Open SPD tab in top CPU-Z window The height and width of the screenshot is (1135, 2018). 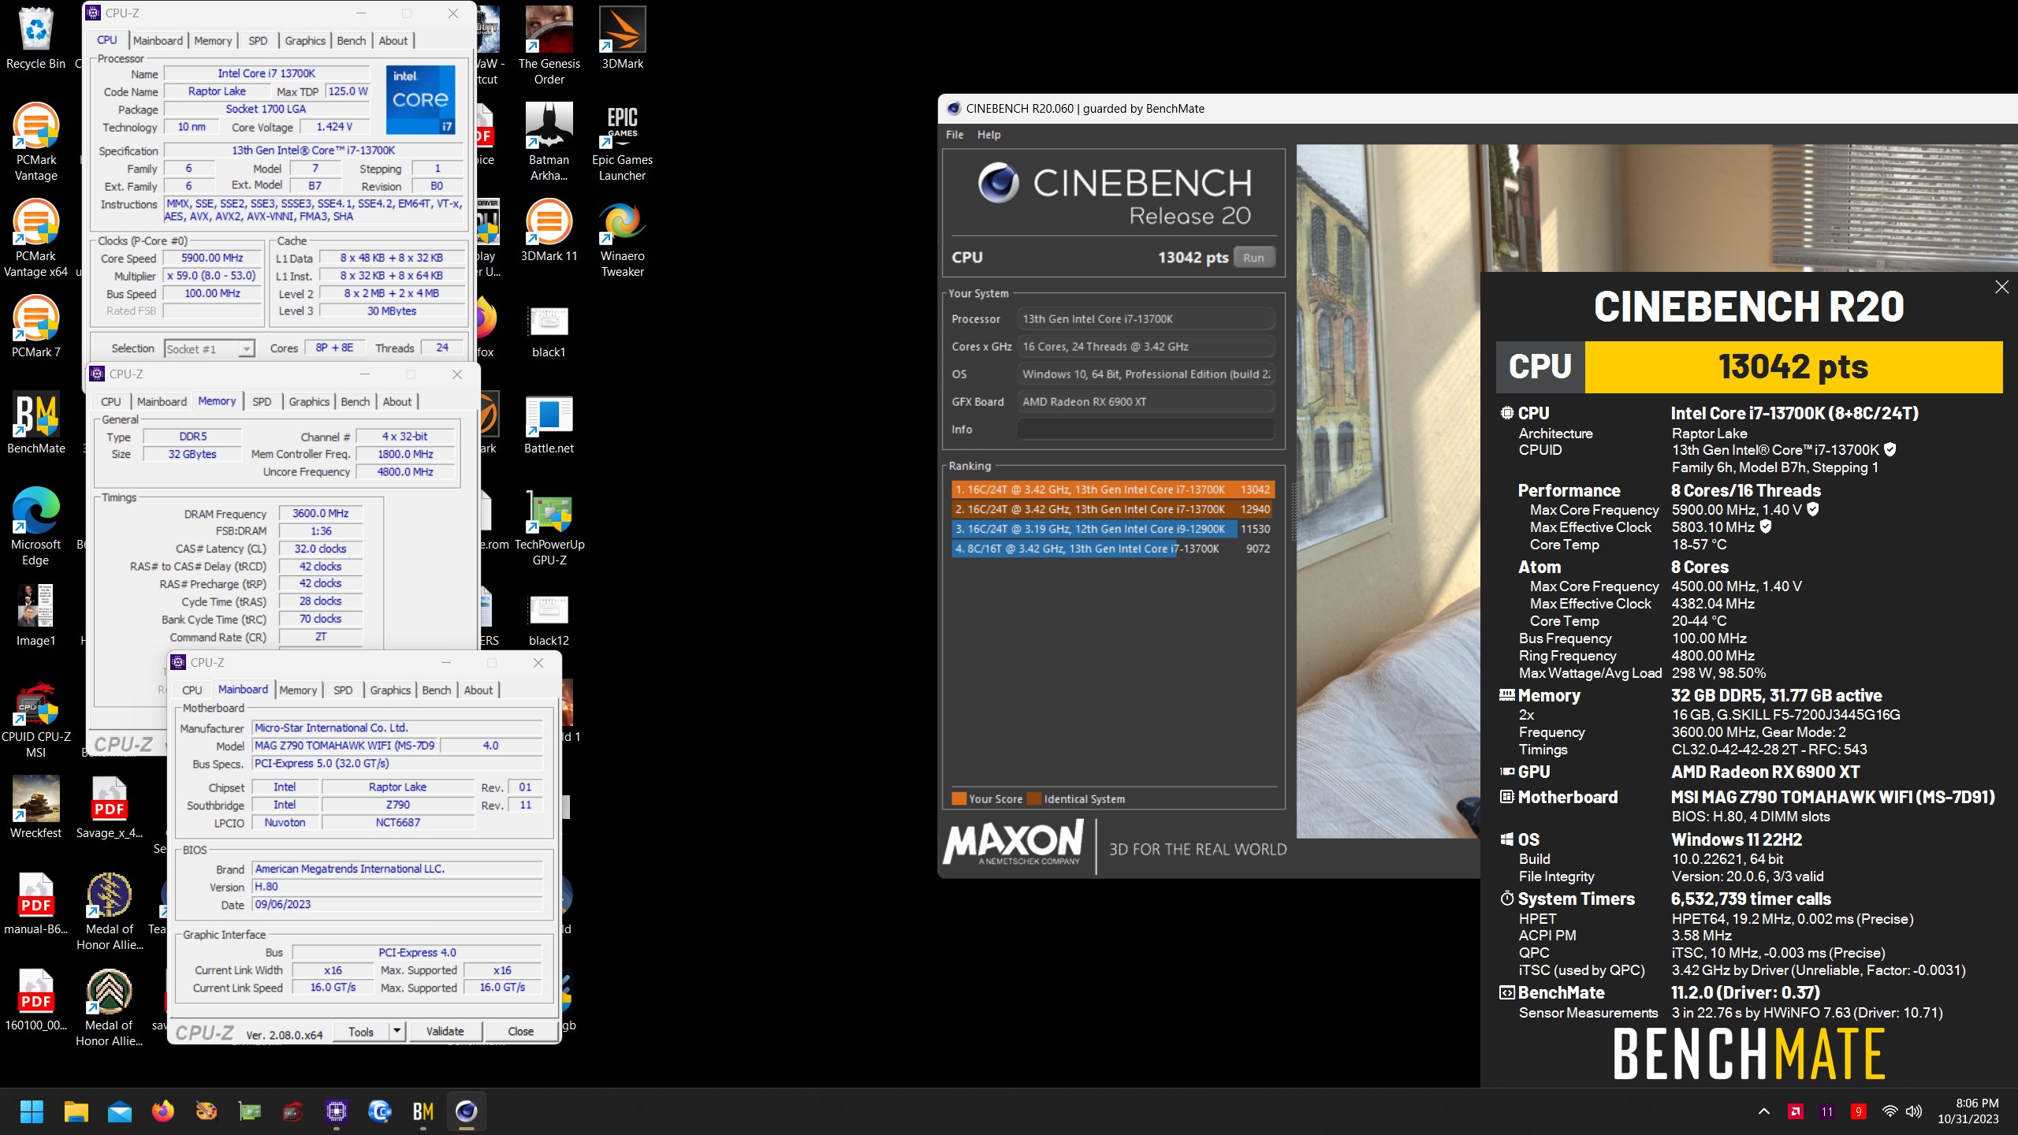click(x=258, y=40)
